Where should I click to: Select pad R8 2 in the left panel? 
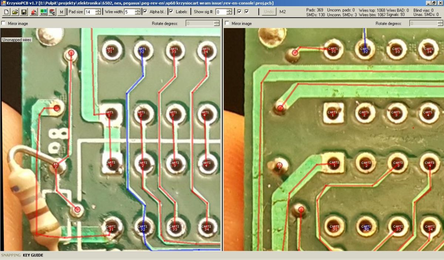(56, 165)
